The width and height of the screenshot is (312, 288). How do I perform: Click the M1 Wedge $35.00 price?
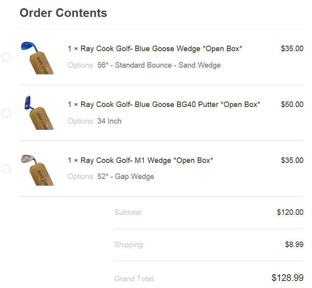292,161
